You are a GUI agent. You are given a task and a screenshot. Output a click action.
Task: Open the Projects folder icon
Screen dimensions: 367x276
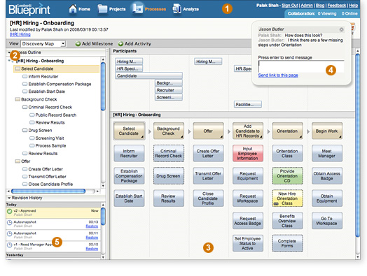click(x=102, y=9)
